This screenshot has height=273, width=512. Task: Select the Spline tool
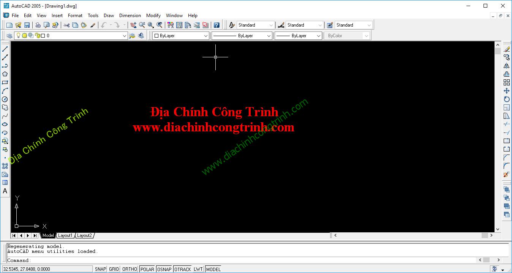(5, 116)
